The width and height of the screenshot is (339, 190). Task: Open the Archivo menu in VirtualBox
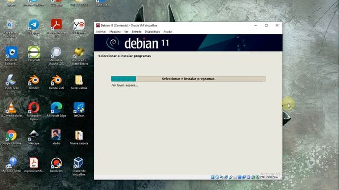click(x=101, y=32)
